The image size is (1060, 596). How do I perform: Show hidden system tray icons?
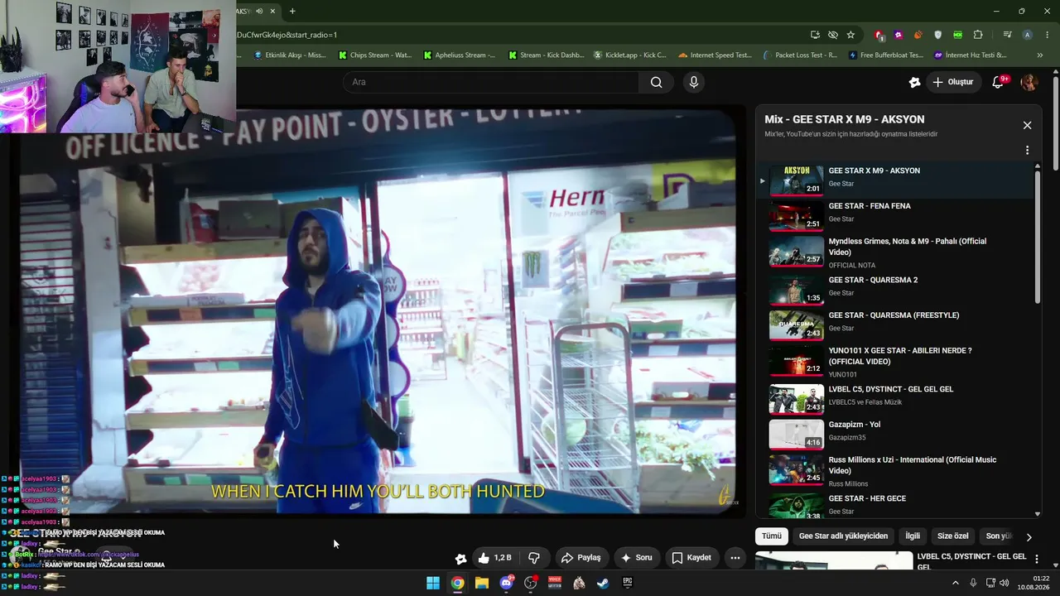coord(956,583)
